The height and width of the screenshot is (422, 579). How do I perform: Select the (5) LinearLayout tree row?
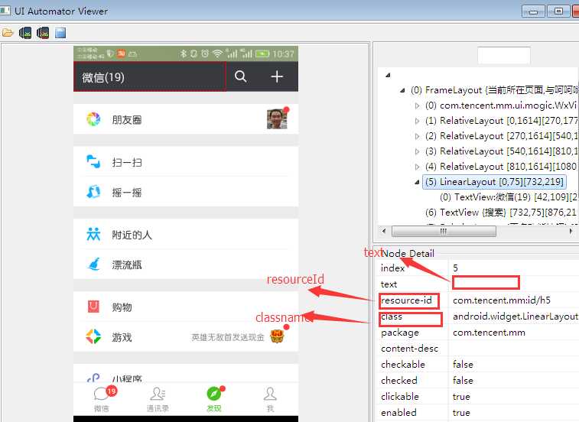point(494,182)
